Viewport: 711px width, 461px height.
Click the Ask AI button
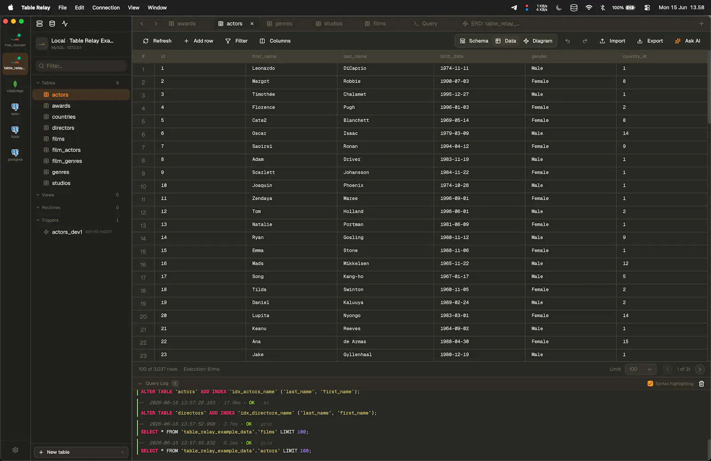point(687,41)
